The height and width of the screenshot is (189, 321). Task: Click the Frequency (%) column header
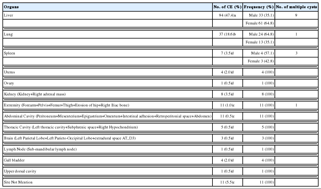pyautogui.click(x=259, y=7)
